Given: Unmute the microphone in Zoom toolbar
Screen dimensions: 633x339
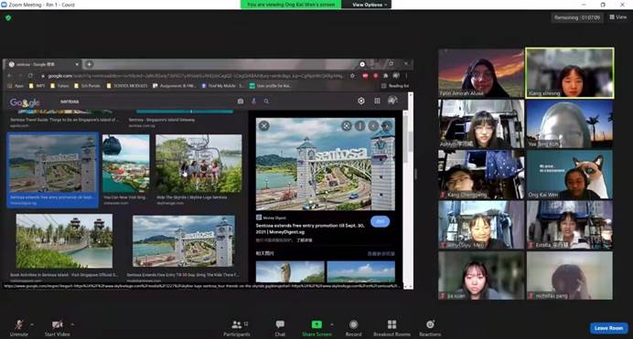Looking at the screenshot, I should click(x=18, y=328).
